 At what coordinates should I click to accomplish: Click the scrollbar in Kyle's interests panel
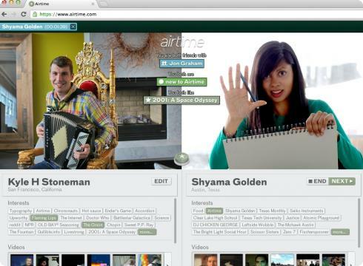coord(175,220)
